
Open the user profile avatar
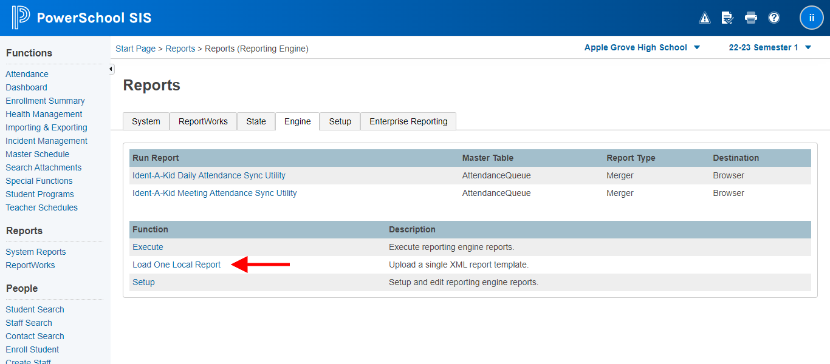coord(812,18)
